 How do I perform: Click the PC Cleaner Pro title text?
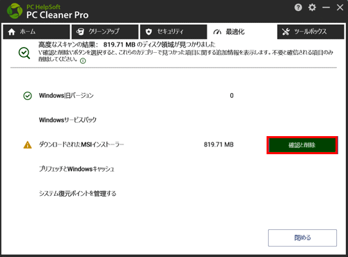point(57,15)
